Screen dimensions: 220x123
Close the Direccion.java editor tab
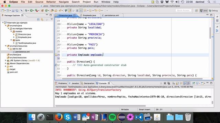(x=74, y=15)
